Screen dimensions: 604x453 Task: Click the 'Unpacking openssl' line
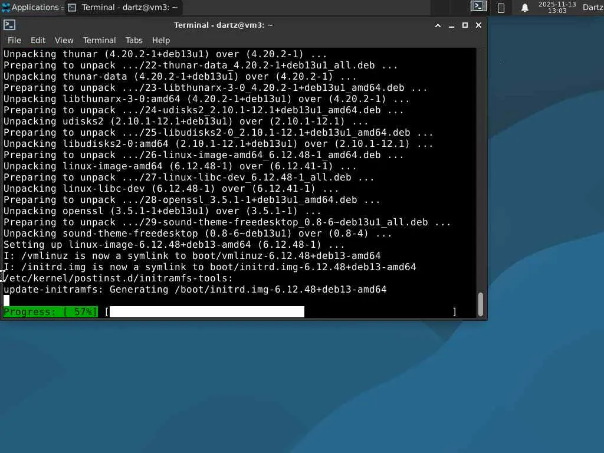pos(162,211)
